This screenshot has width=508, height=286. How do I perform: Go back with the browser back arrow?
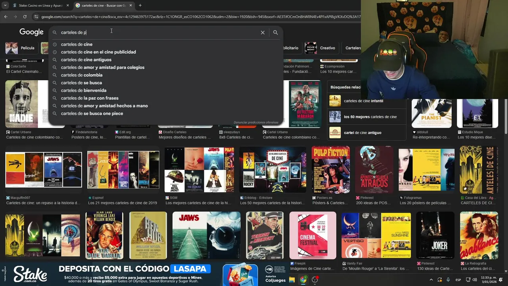(x=6, y=17)
